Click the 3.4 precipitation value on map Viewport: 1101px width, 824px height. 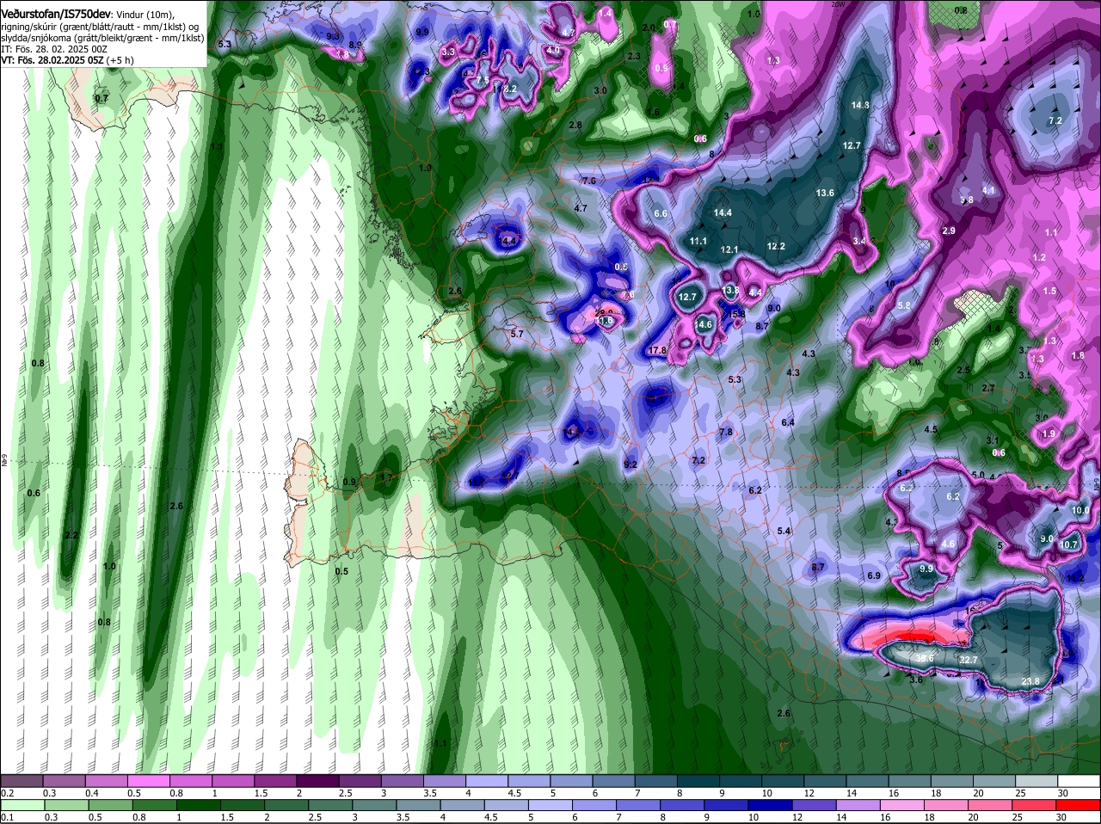click(858, 241)
